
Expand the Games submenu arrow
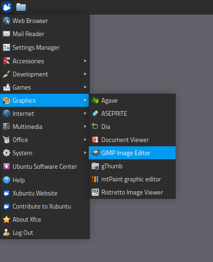[x=85, y=87]
